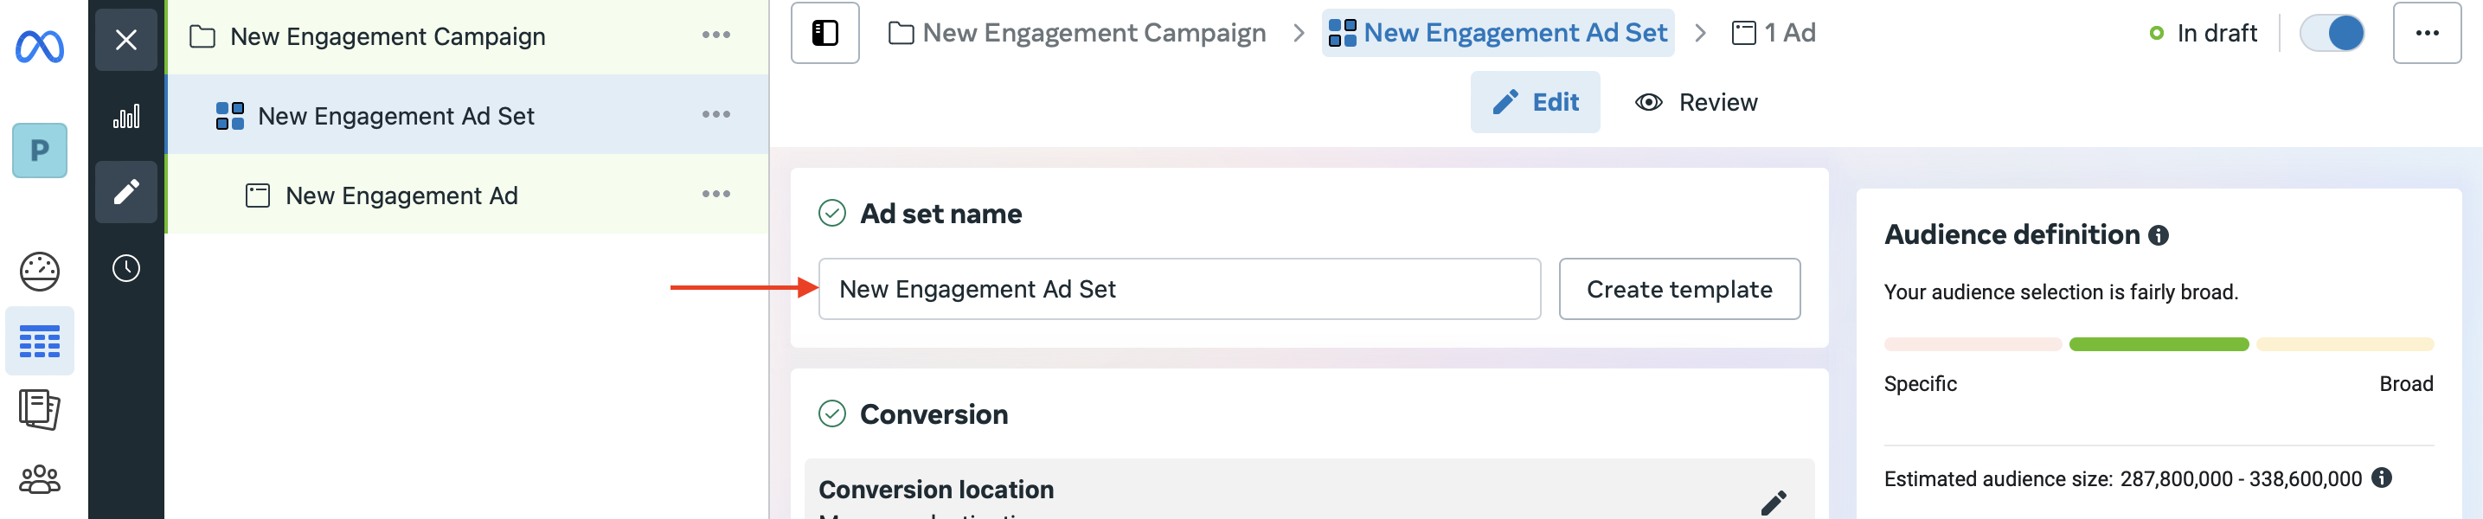Open the ads reporting pages icon
This screenshot has width=2483, height=519.
pos(40,409)
